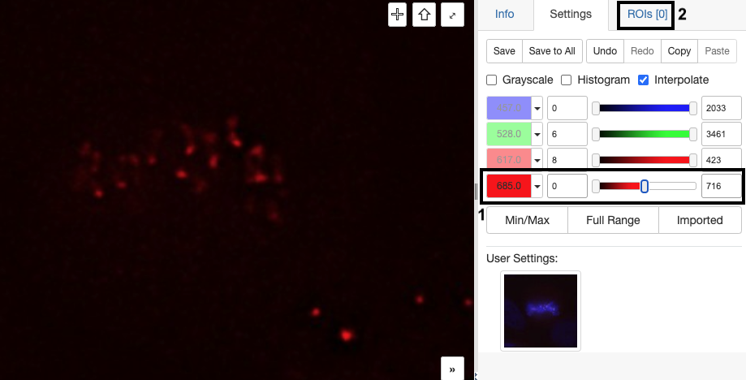Click the 685.0 channel slider end handle
The height and width of the screenshot is (380, 746).
tap(645, 187)
